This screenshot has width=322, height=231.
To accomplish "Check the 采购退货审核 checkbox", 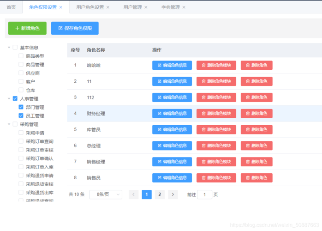I will (21, 184).
